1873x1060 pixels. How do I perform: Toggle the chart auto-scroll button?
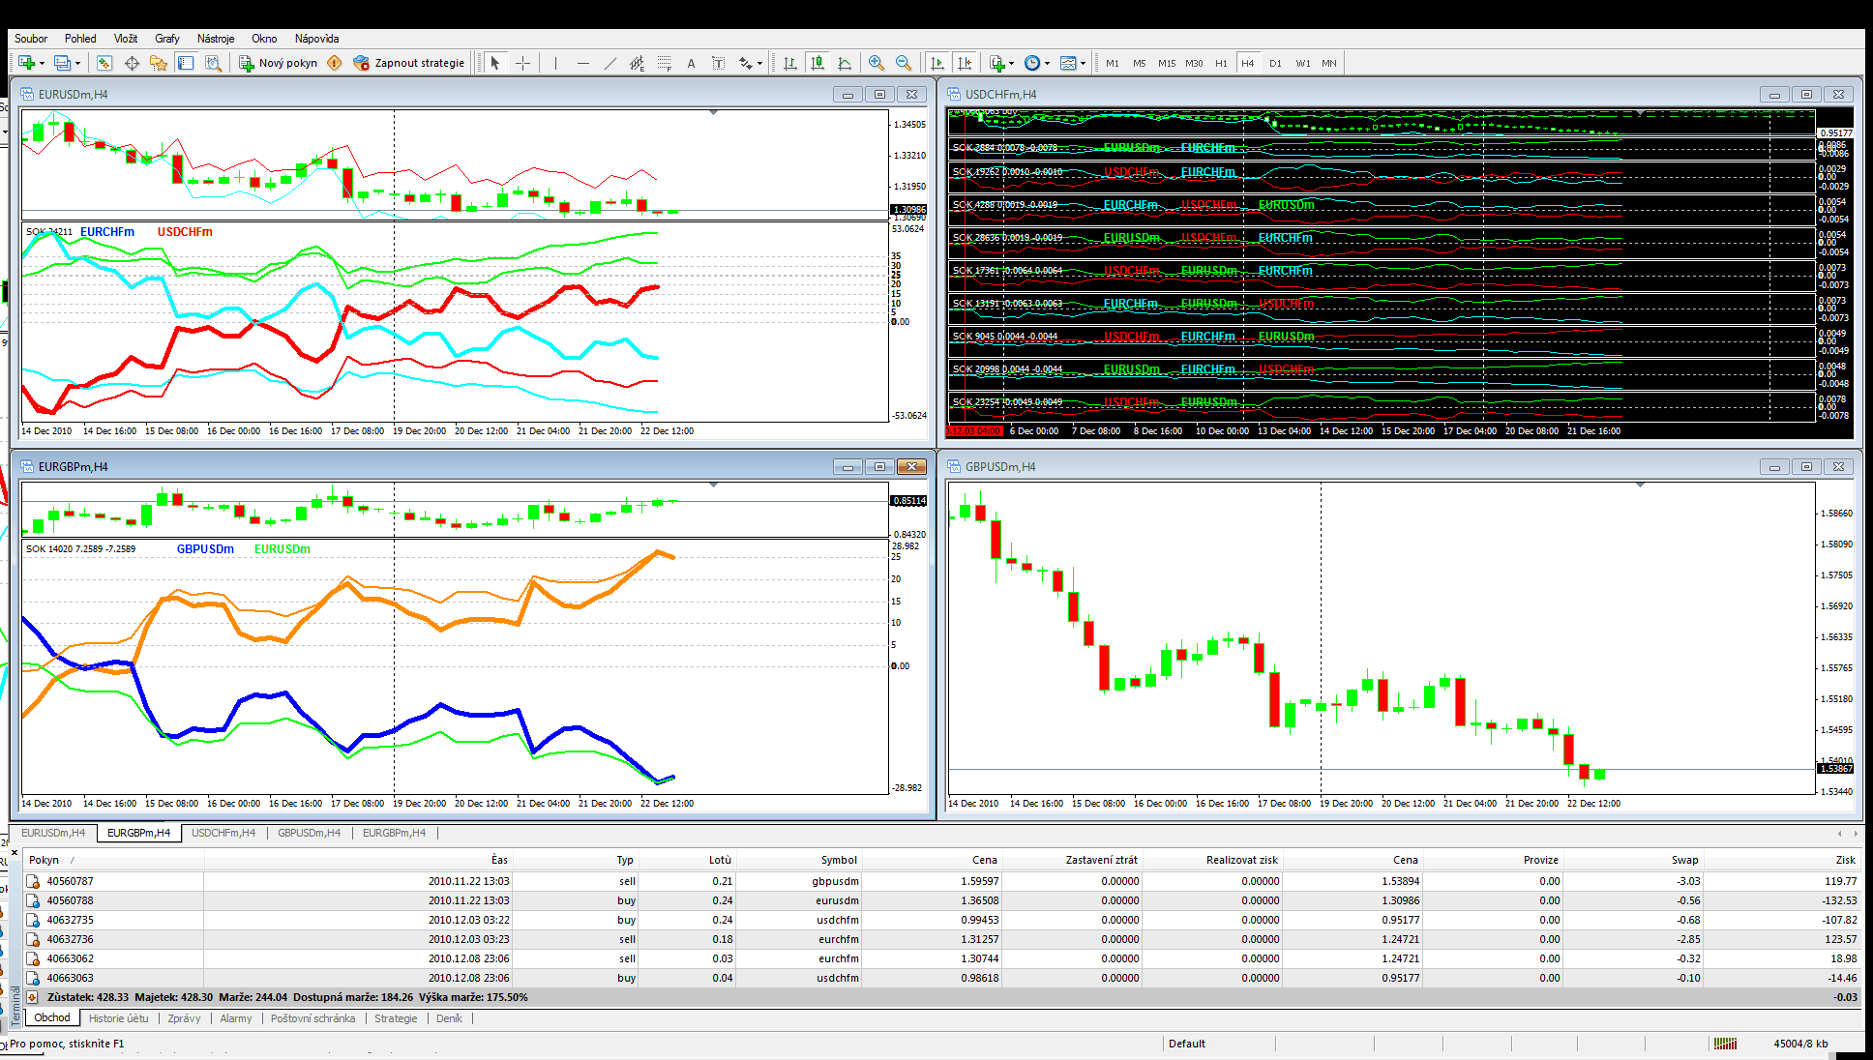[x=936, y=63]
